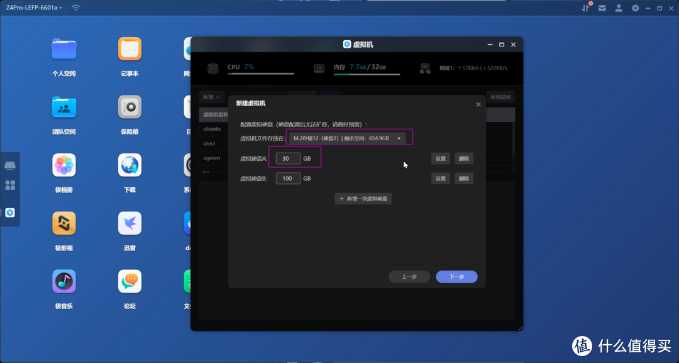Select the ubuntu virtual machine row

pyautogui.click(x=213, y=129)
